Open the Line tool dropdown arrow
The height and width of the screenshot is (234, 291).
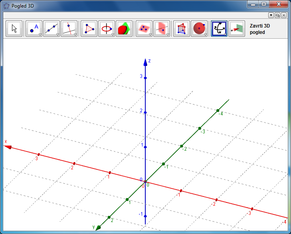click(x=57, y=35)
